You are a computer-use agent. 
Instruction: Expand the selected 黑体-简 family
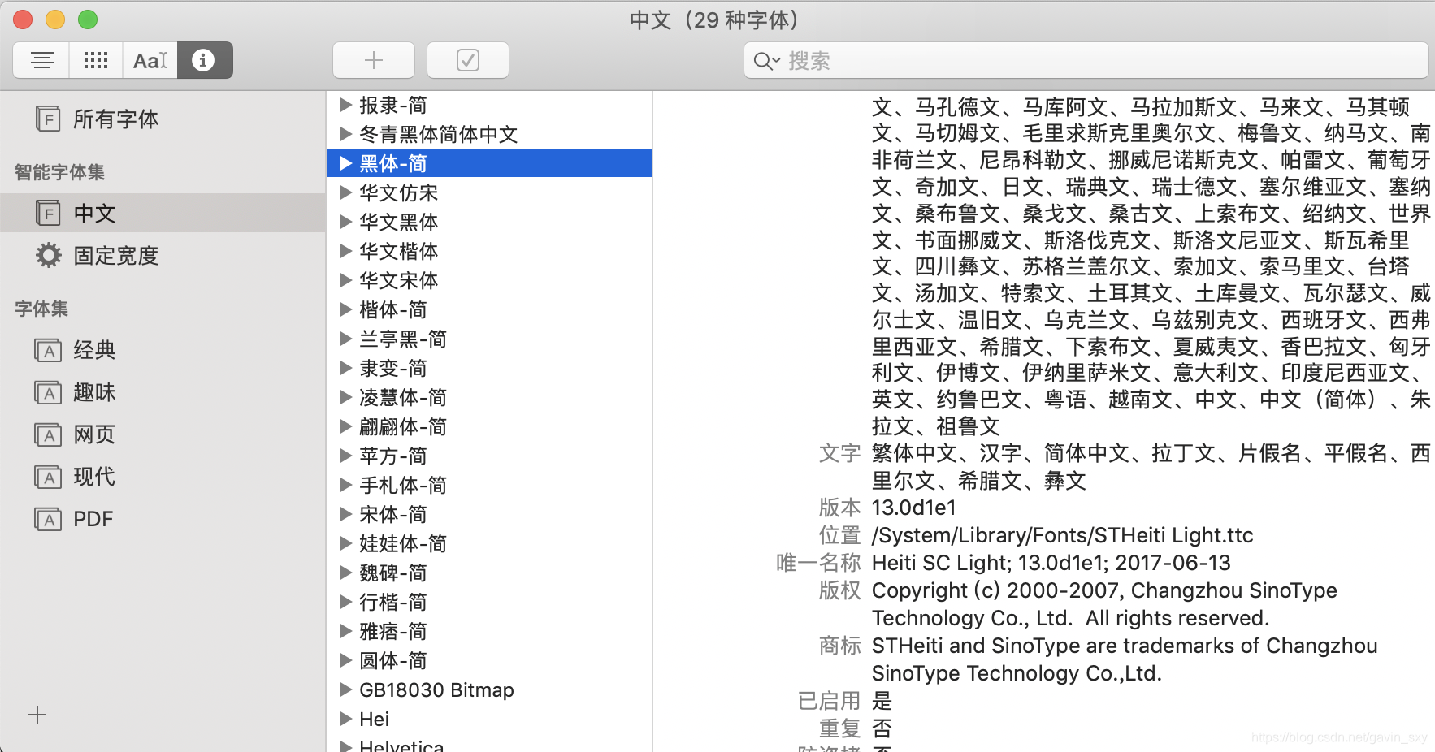click(x=346, y=163)
